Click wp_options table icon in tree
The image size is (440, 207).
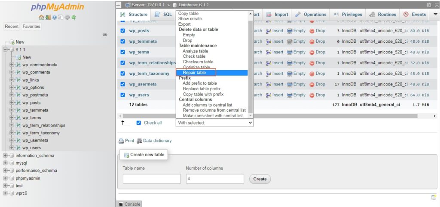(18, 87)
